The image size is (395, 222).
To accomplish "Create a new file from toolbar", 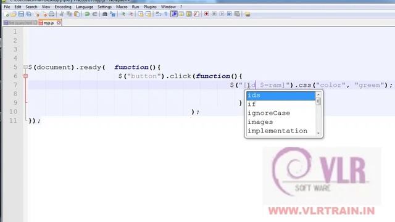I will click(7, 14).
